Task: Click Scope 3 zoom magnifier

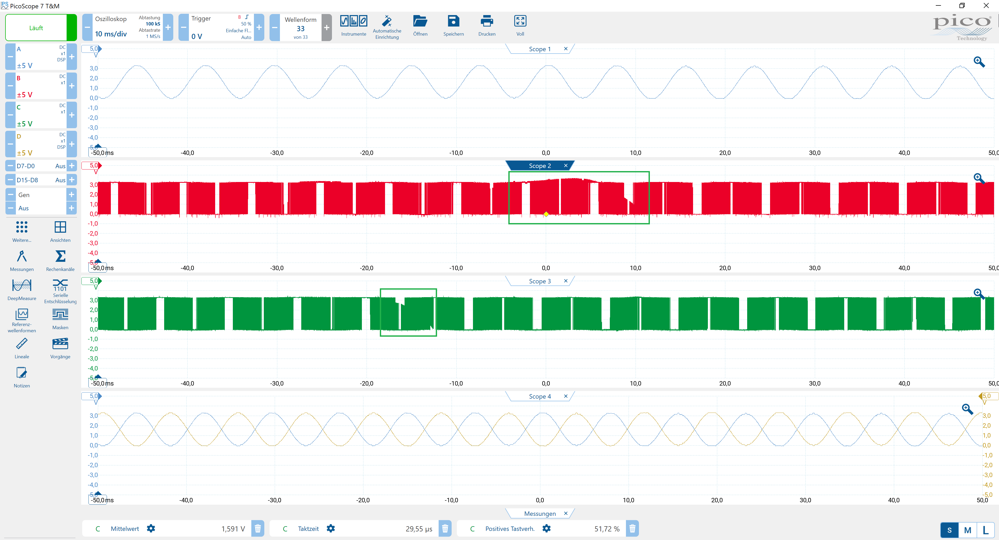Action: (x=979, y=294)
